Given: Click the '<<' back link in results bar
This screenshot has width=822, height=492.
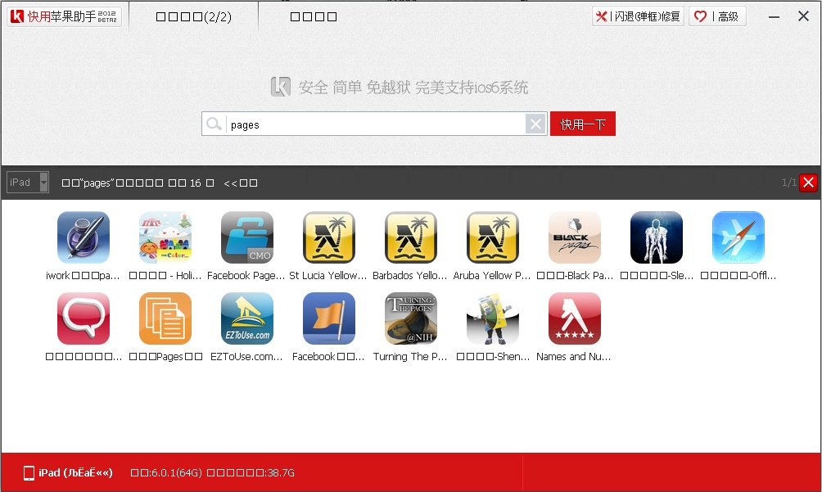Looking at the screenshot, I should click(241, 183).
